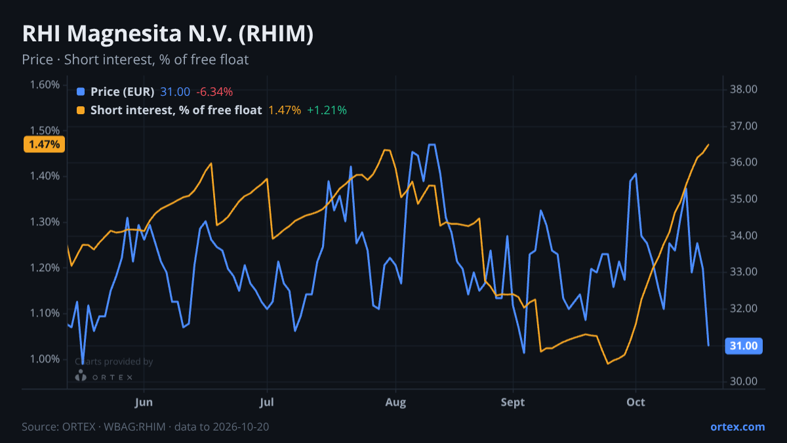Click the -6.34% price change value
Screen dimensions: 787x443
[214, 92]
